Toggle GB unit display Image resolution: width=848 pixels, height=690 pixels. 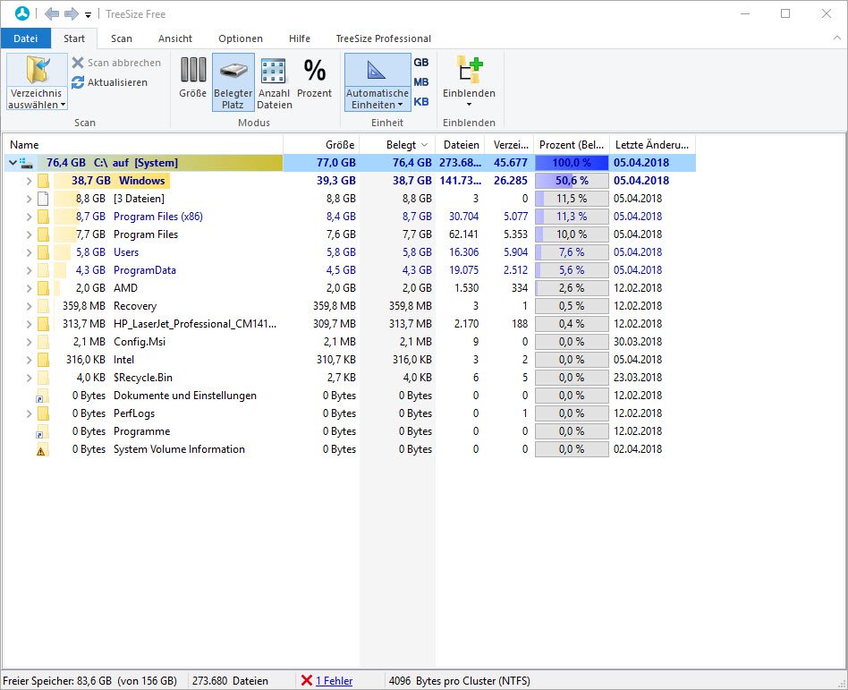pyautogui.click(x=420, y=63)
